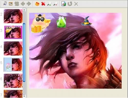Click the gray X cancel icon
Screen dimensions: 128x98
[76, 4]
